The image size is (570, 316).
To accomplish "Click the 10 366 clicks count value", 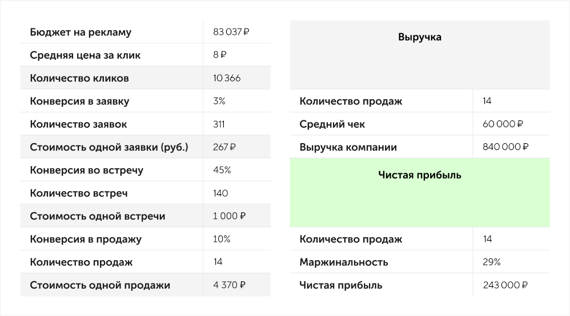I will (227, 78).
